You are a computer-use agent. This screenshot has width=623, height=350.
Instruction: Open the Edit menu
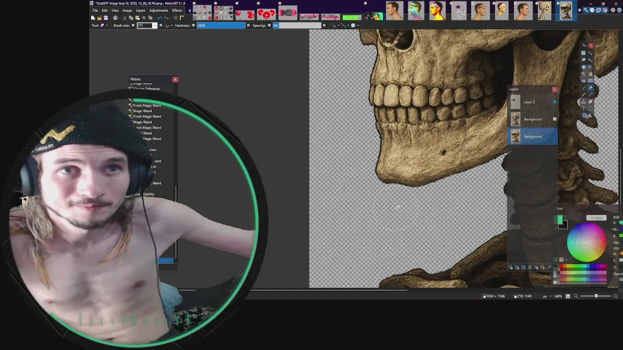coord(105,10)
